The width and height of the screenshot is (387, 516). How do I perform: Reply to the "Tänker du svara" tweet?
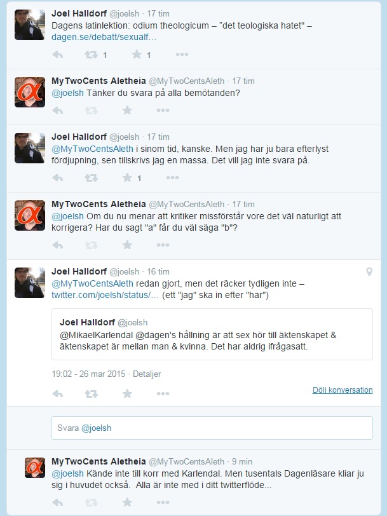[57, 111]
